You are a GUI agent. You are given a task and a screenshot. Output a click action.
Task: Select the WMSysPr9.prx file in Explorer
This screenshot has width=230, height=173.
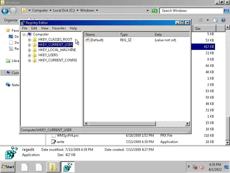pos(68,136)
